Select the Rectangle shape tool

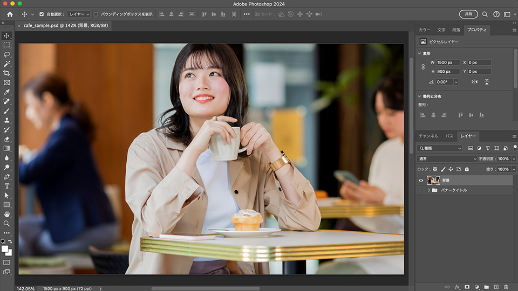tap(6, 205)
